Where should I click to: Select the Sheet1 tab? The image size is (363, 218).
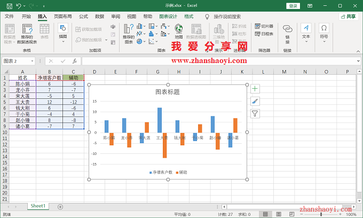click(x=38, y=206)
